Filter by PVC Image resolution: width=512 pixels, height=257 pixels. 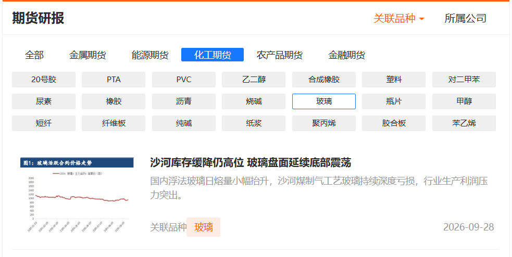(184, 80)
